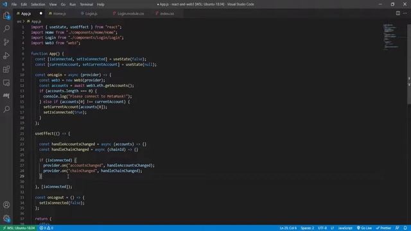This screenshot has height=231, width=411.
Task: Open the Selection menu
Action: pyautogui.click(x=38, y=4)
